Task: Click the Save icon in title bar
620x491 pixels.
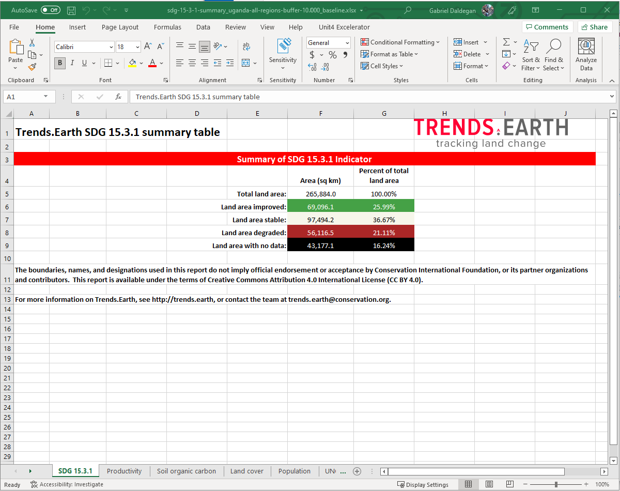Action: (x=71, y=10)
